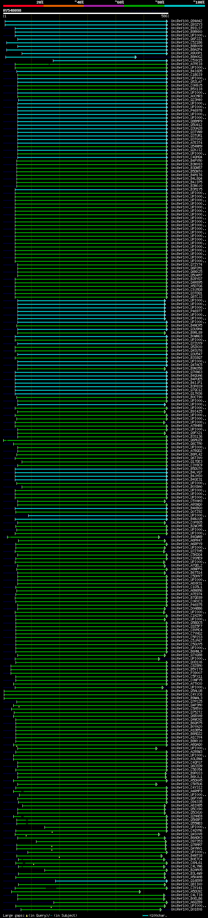The height and width of the screenshot is (918, 208).
Task: Click the orange ~40% identity legend segment
Action: tap(64, 6)
